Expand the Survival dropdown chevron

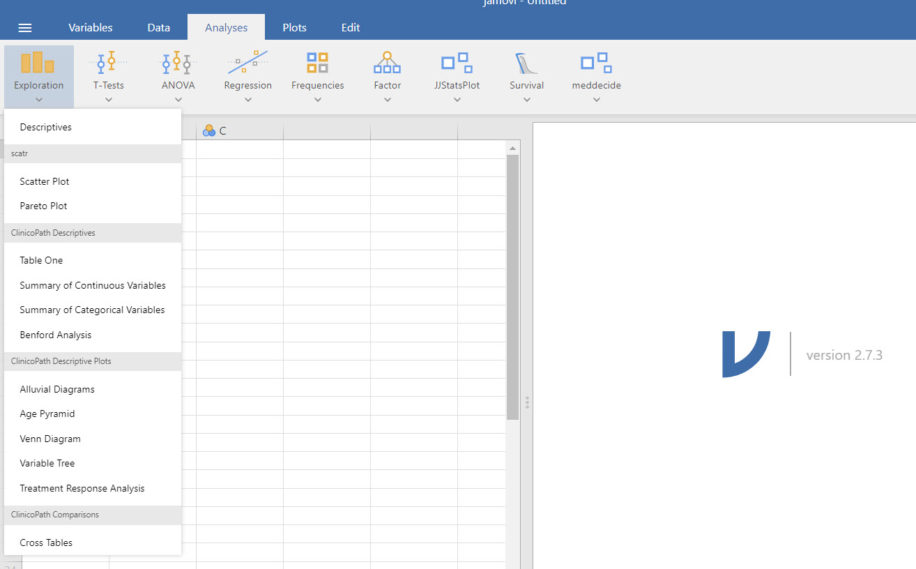point(527,100)
